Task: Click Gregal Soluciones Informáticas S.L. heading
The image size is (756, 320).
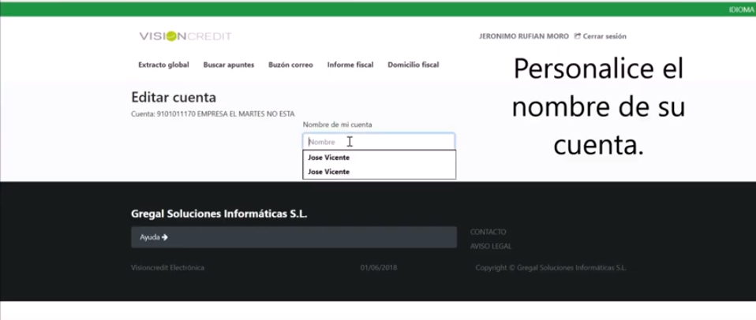Action: coord(219,214)
